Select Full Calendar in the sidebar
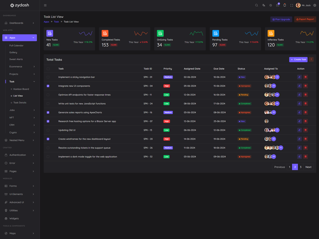This screenshot has width=319, height=239. tap(16, 46)
